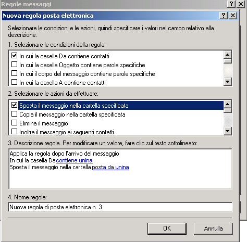Check 'In cui la casella A contiene contatti'
The width and height of the screenshot is (247, 242).
click(14, 82)
